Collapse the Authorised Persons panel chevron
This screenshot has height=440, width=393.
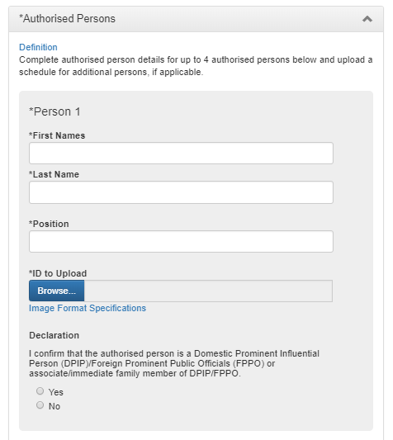367,19
